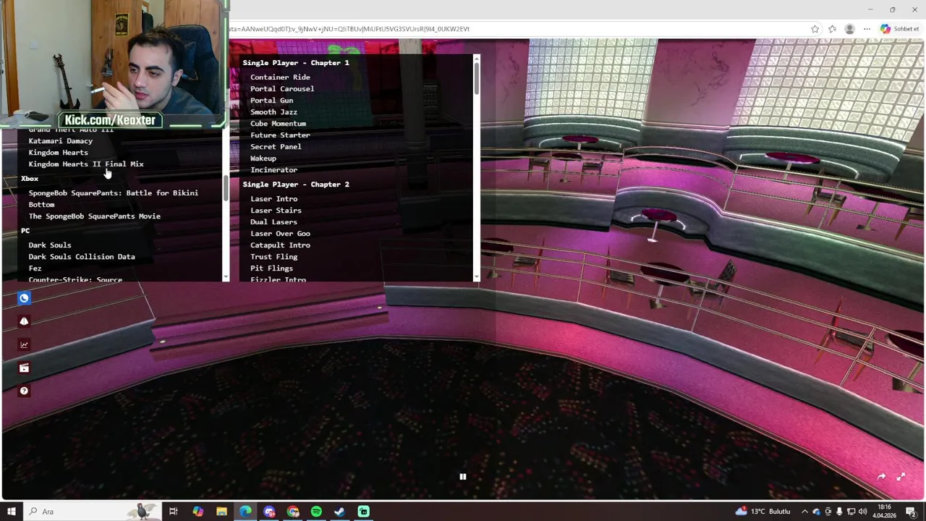The image size is (926, 521).
Task: Select Dark Souls Collision Data
Action: click(82, 257)
